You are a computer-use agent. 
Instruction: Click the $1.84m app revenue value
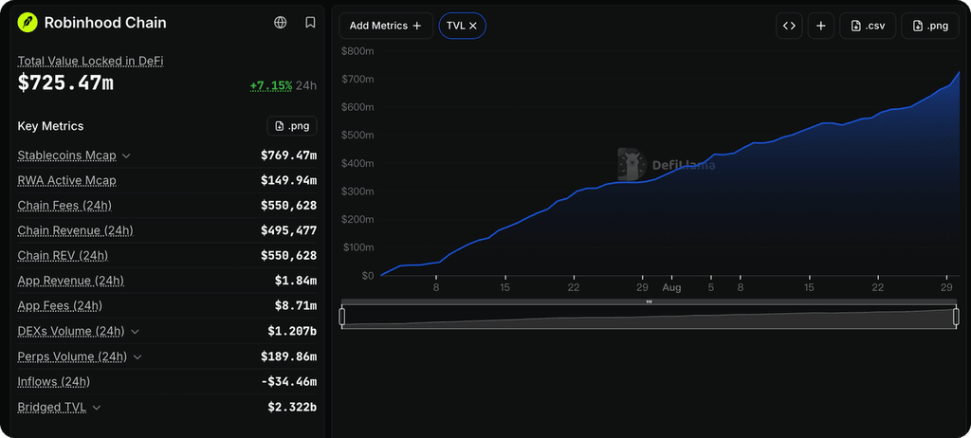click(x=296, y=281)
